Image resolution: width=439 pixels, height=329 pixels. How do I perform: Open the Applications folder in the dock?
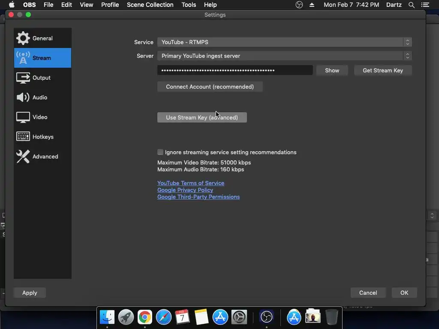point(294,317)
